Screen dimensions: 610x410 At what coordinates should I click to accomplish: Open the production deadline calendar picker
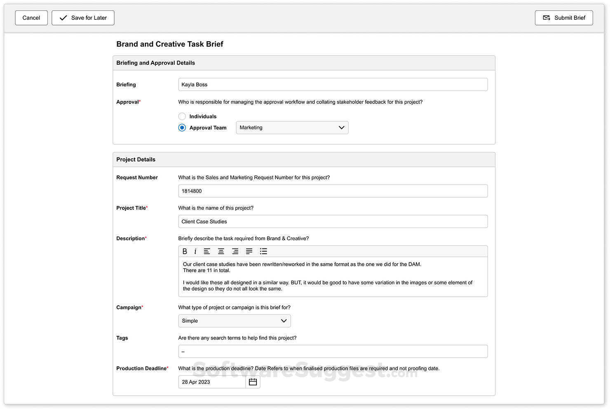pos(253,382)
